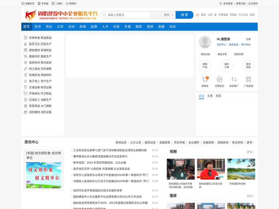The image size is (279, 209).
Task: Click 注册 link in user panel
Action: pos(248,39)
